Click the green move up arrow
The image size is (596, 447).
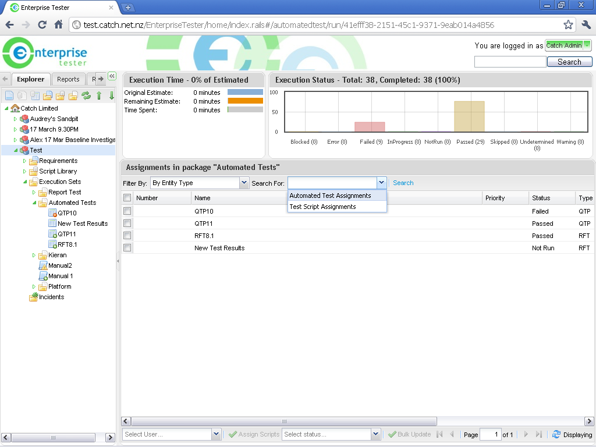click(99, 95)
